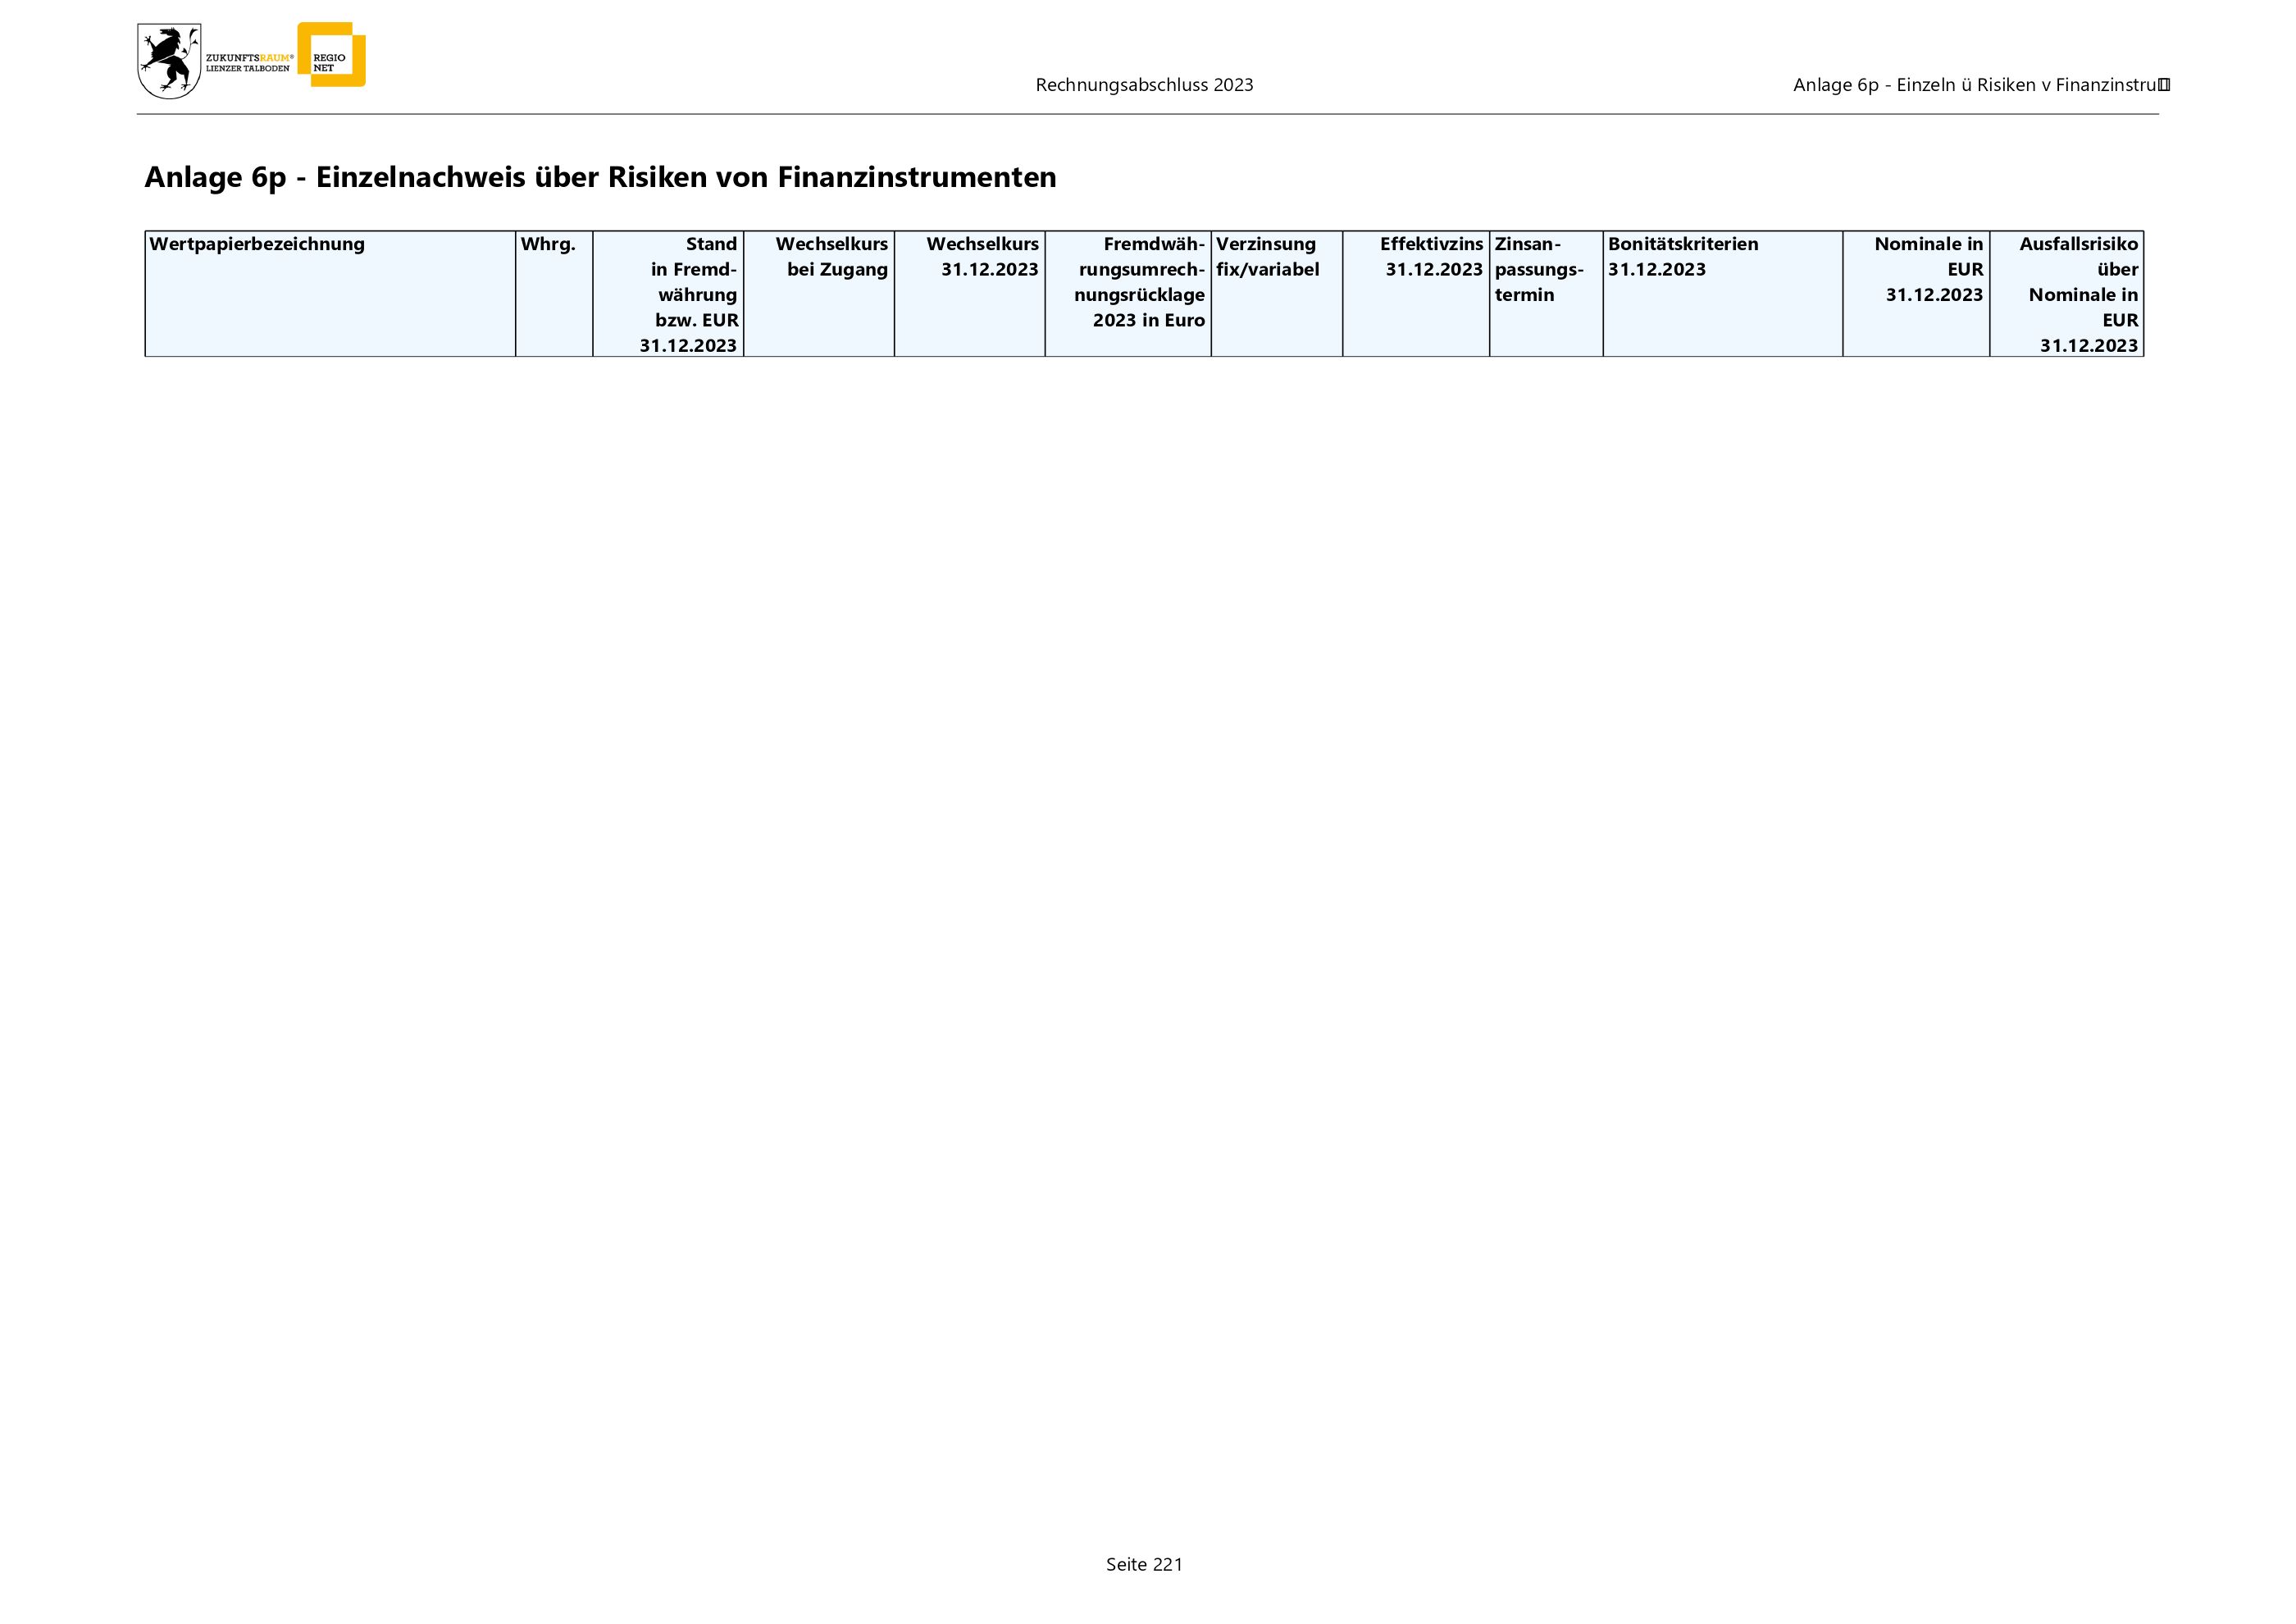Viewport: 2296px width, 1624px height.
Task: Click the Anlage 6p header label at right
Action: [1976, 85]
